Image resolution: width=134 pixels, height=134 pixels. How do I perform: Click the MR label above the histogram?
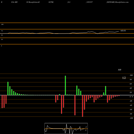pos(120,70)
